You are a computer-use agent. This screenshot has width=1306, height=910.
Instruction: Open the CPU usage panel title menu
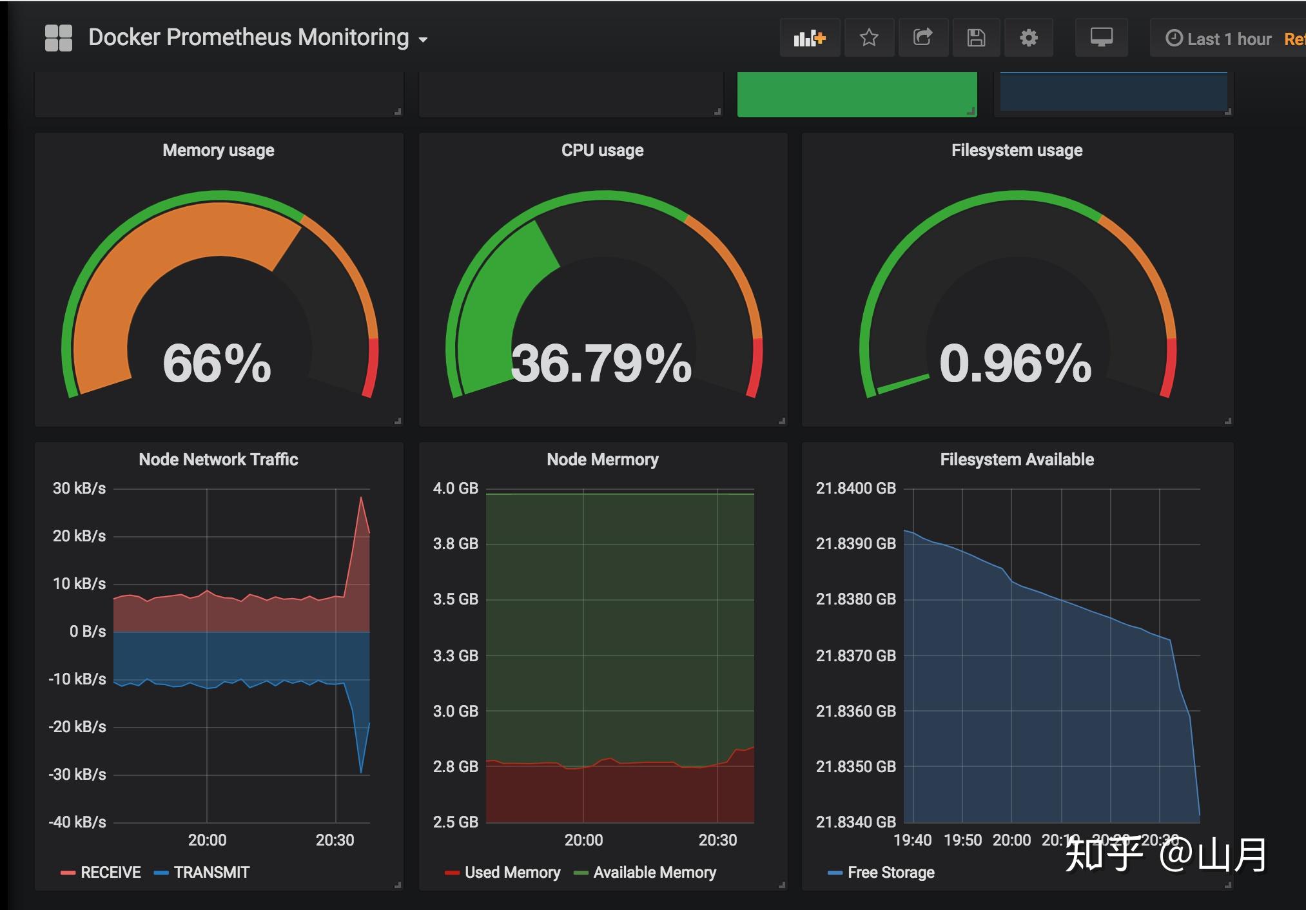603,150
